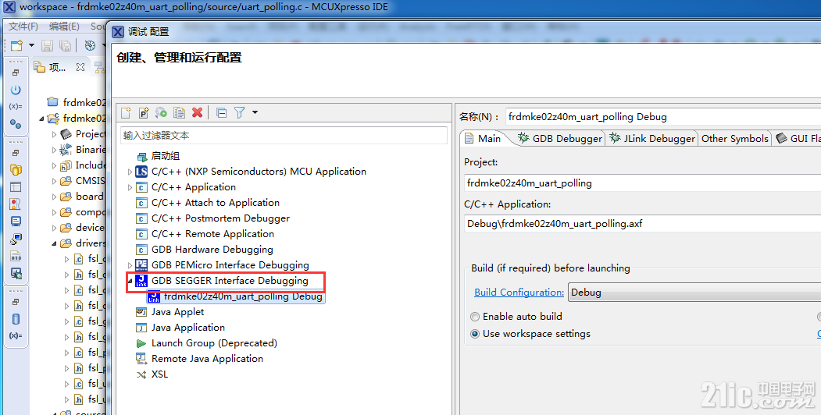Select Remote Java Application
Screen dimensions: 821x415
point(207,359)
